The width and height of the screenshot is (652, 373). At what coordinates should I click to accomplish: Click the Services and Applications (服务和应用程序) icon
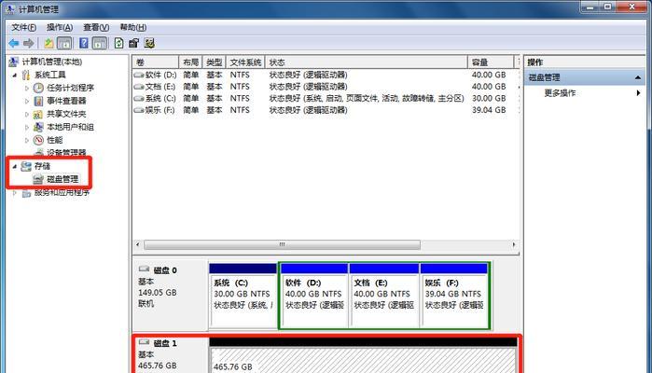(x=26, y=193)
